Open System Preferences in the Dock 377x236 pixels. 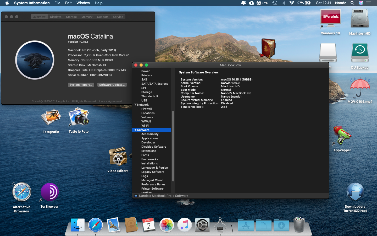[202, 225]
